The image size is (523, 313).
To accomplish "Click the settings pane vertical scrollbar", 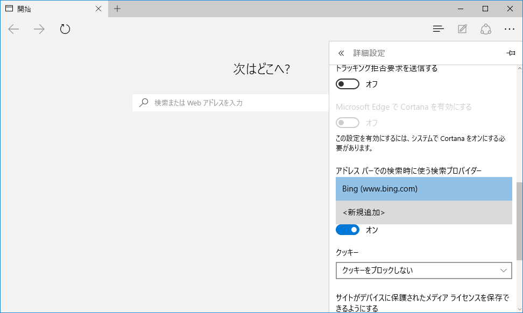I will 519,215.
